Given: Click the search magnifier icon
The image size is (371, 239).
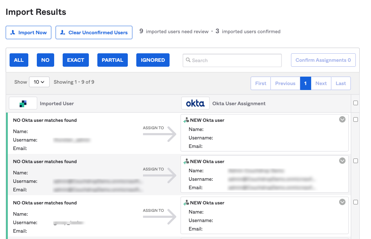Looking at the screenshot, I should coord(188,60).
